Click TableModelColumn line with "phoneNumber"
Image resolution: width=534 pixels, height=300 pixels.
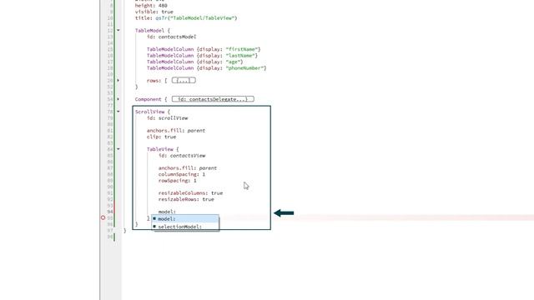click(x=206, y=68)
